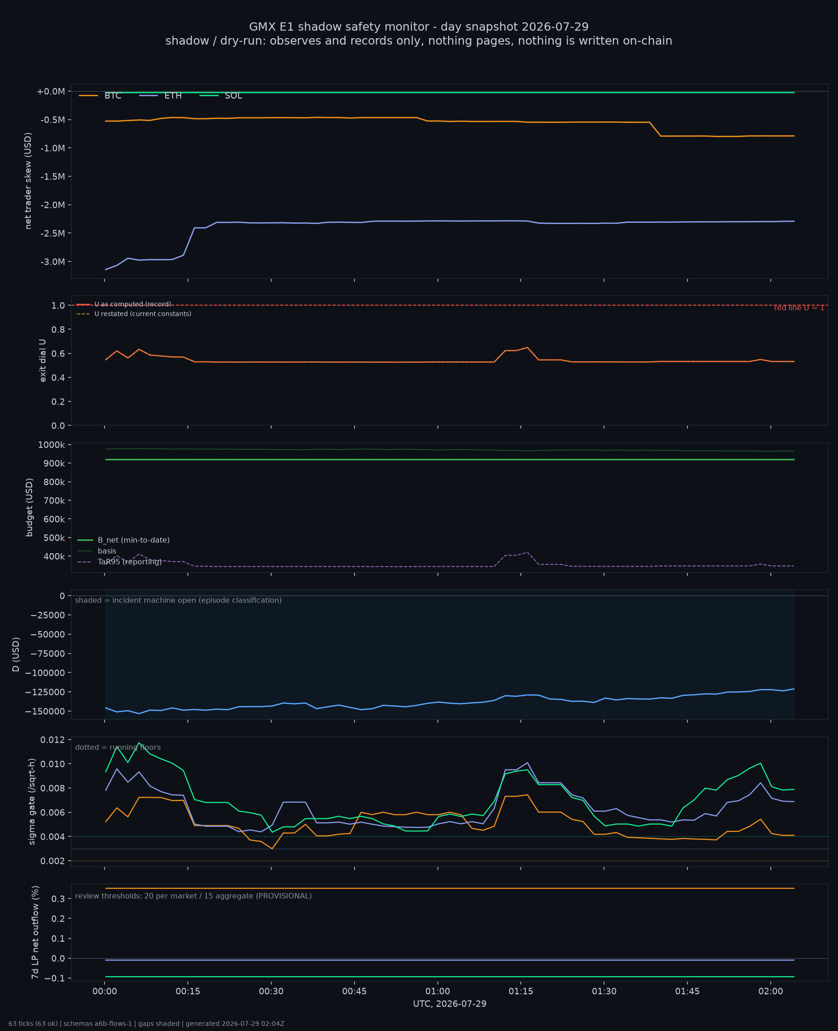Click the '0.4' exit dial tick label
The image size is (838, 1031).
pyautogui.click(x=58, y=378)
